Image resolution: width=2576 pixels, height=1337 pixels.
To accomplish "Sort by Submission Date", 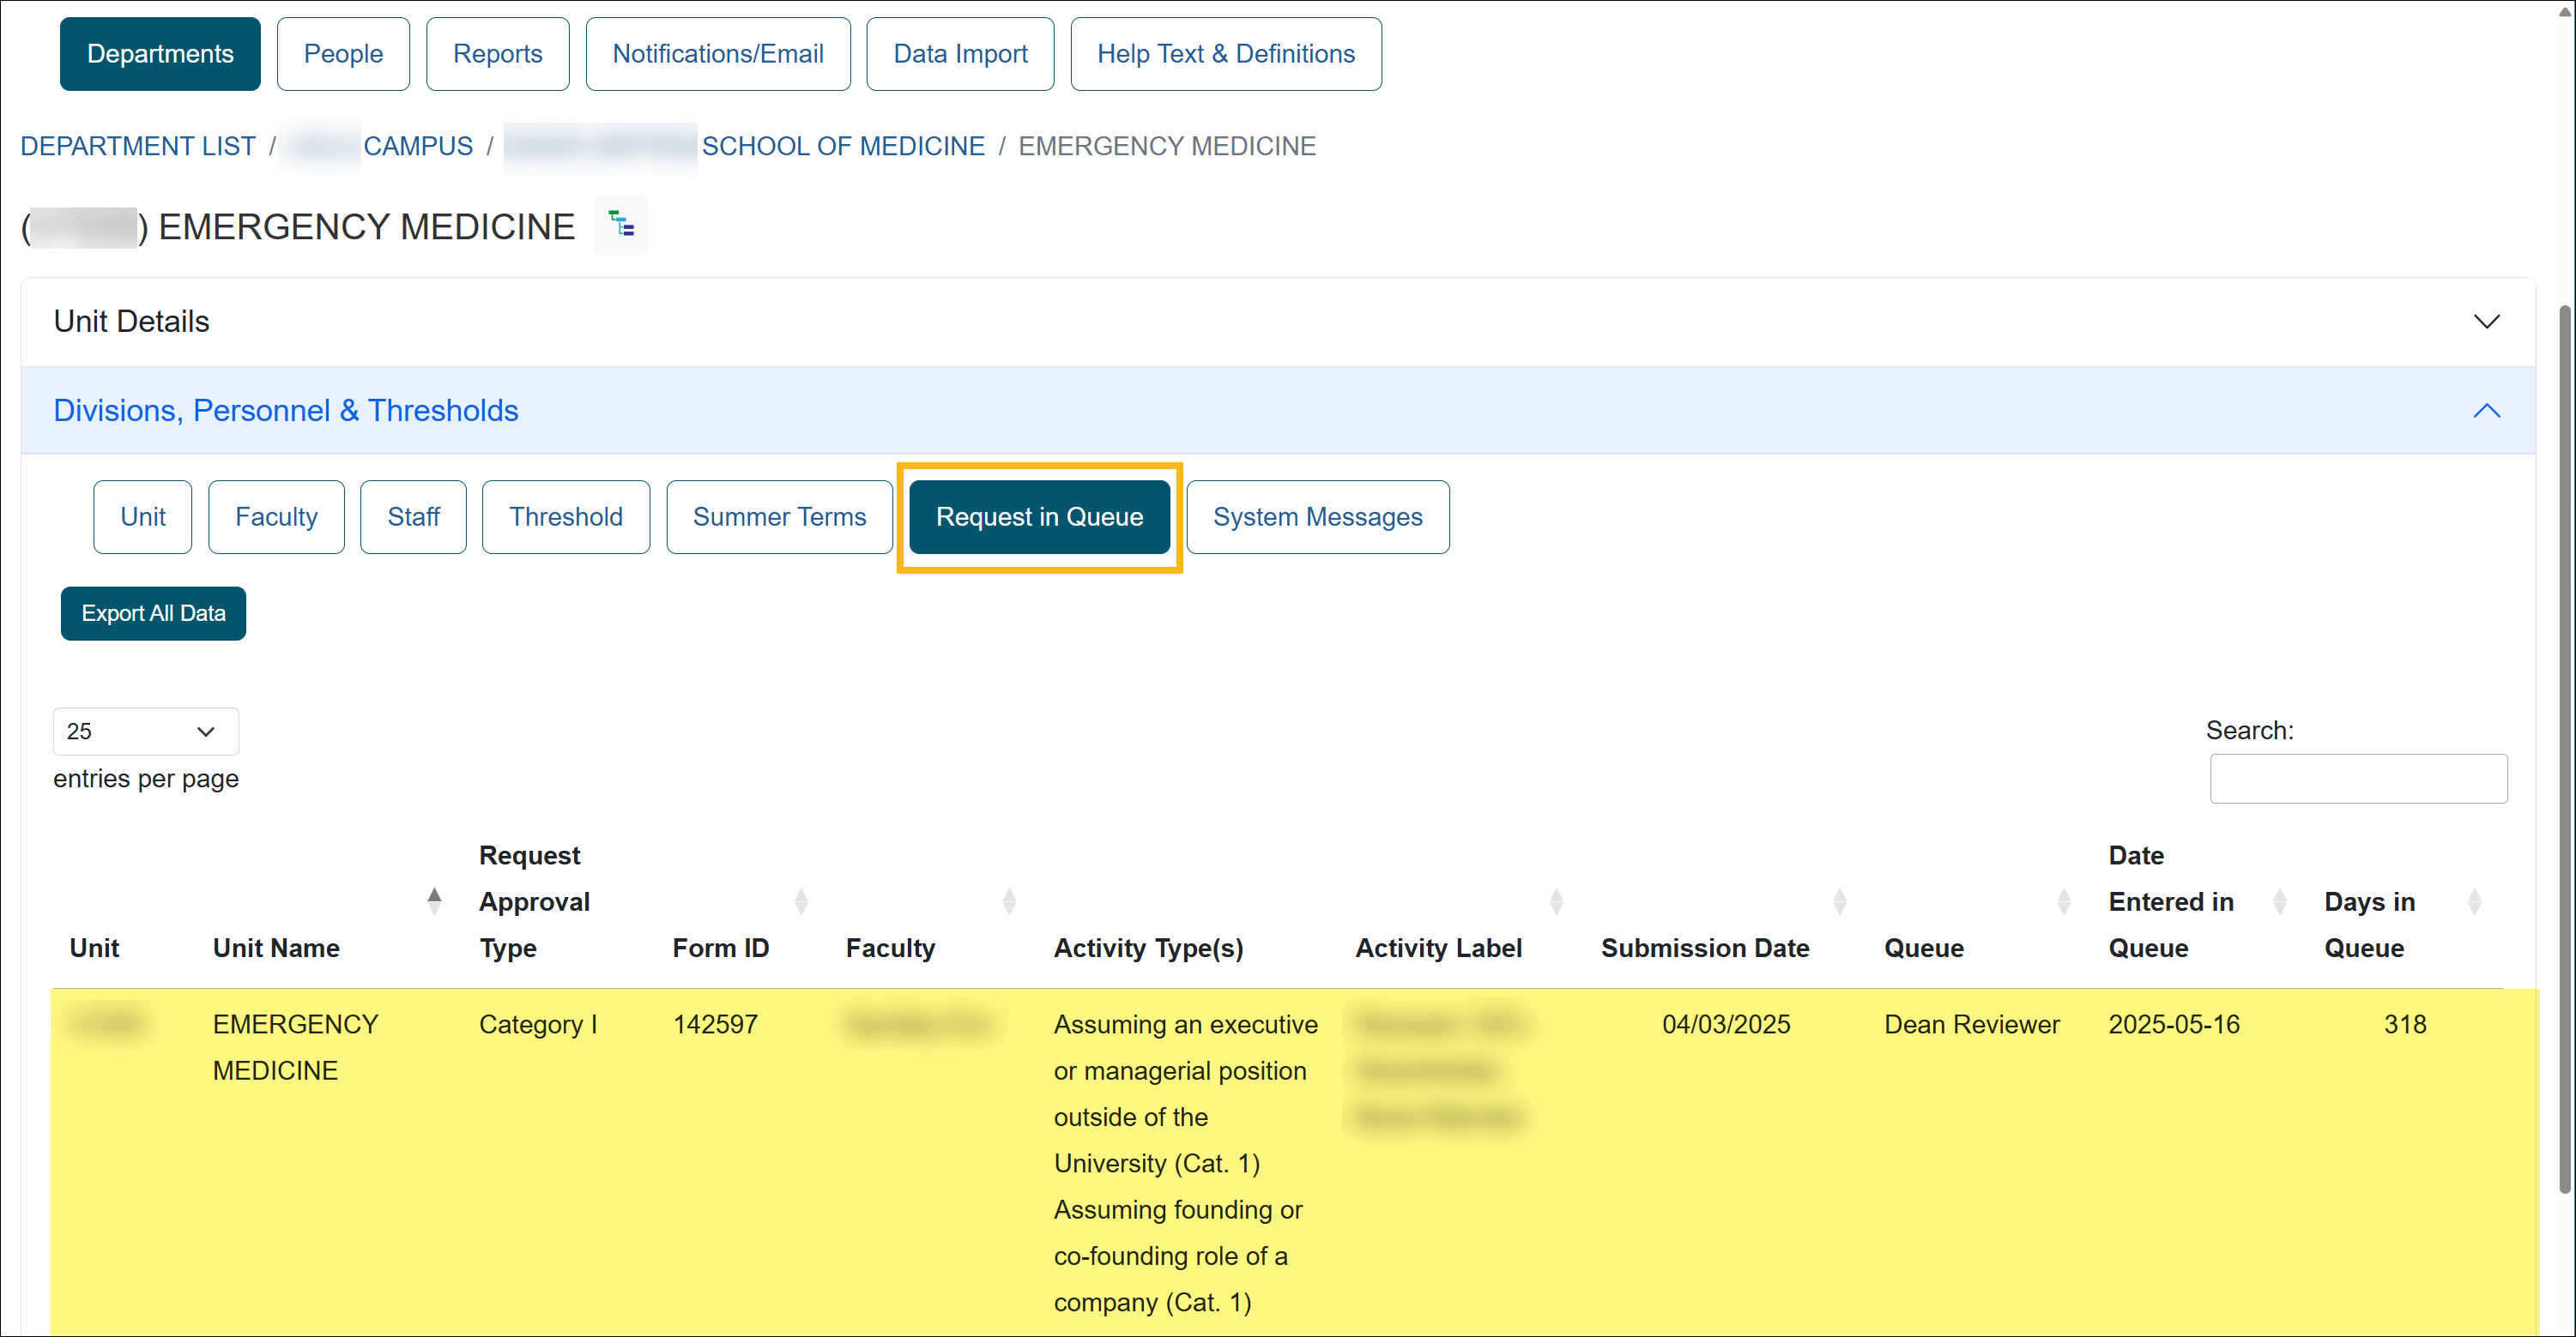I will point(1841,900).
